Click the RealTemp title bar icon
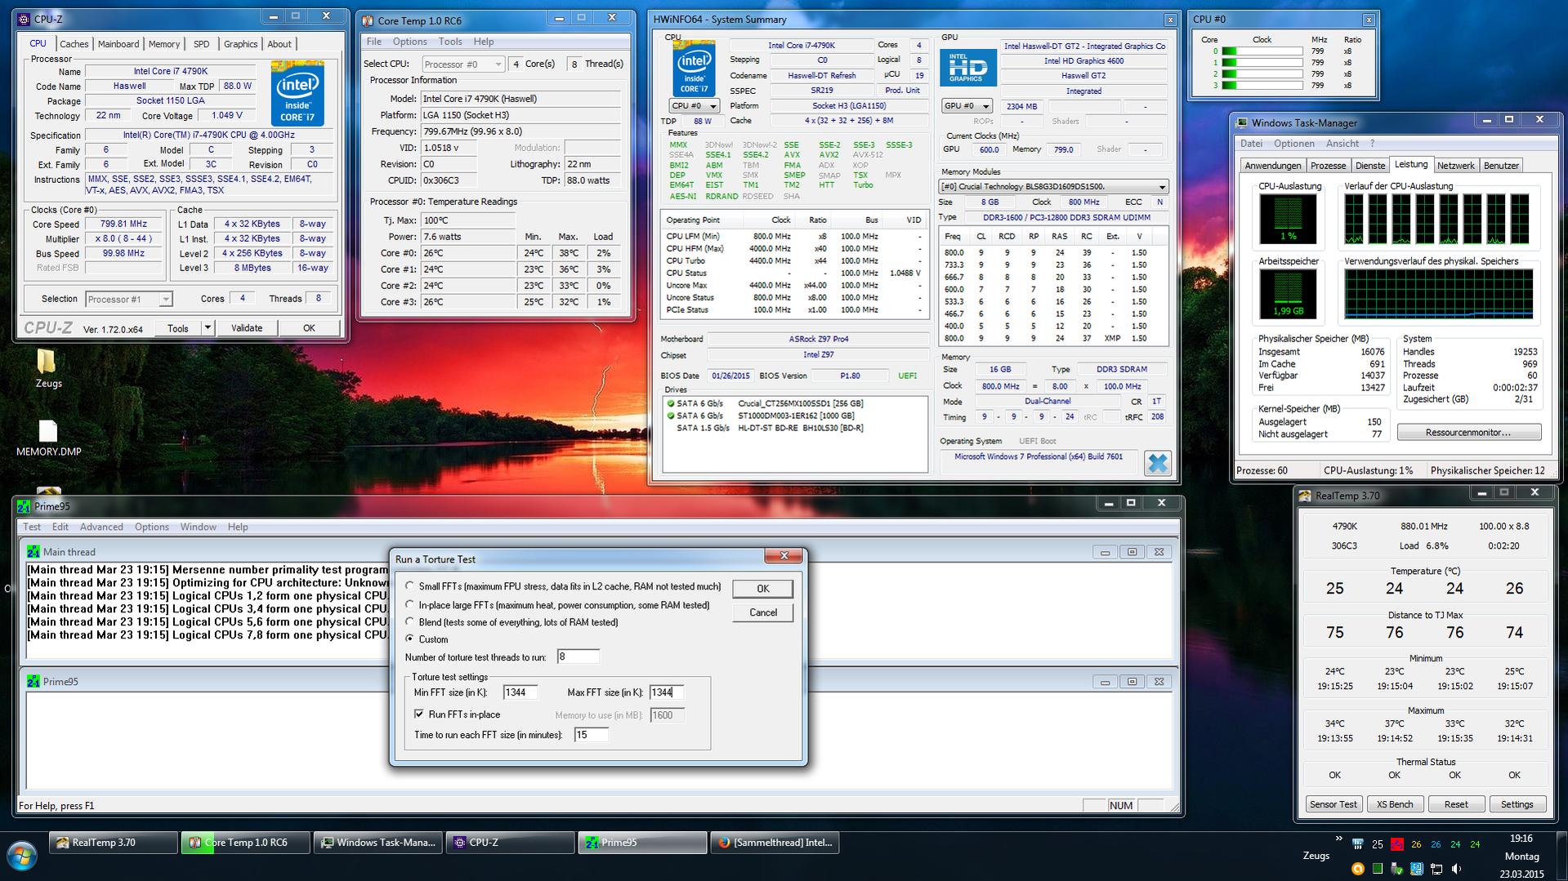 (x=1305, y=496)
